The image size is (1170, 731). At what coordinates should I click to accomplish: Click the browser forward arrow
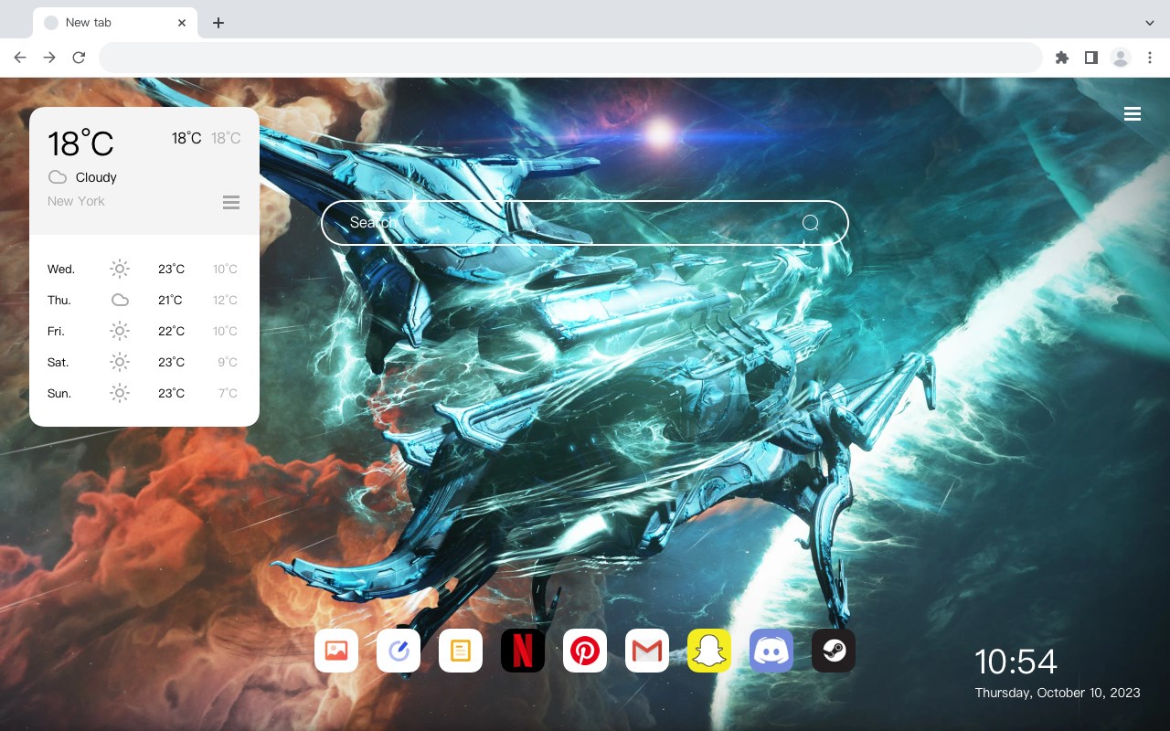49,58
